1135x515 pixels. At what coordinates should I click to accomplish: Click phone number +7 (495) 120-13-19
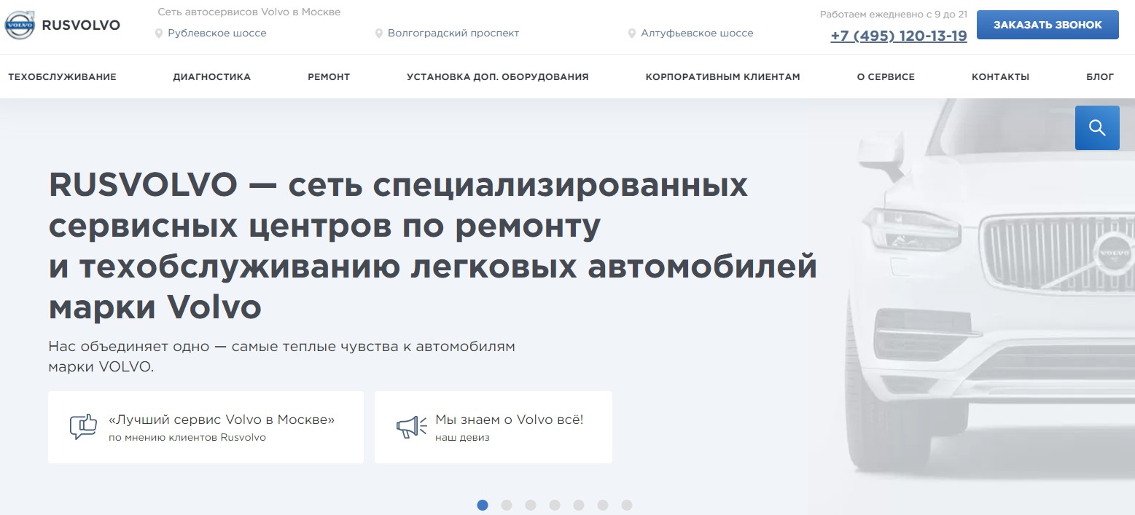[899, 36]
